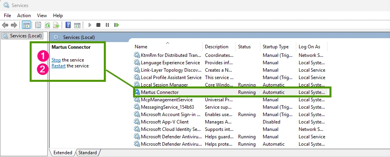Click Automatic startup type of Martus Connector
The height and width of the screenshot is (157, 390).
click(x=274, y=92)
